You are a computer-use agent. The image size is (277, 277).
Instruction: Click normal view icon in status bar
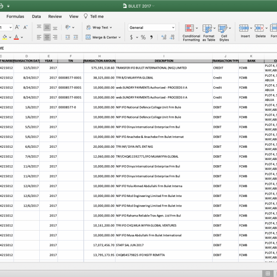pyautogui.click(x=268, y=273)
